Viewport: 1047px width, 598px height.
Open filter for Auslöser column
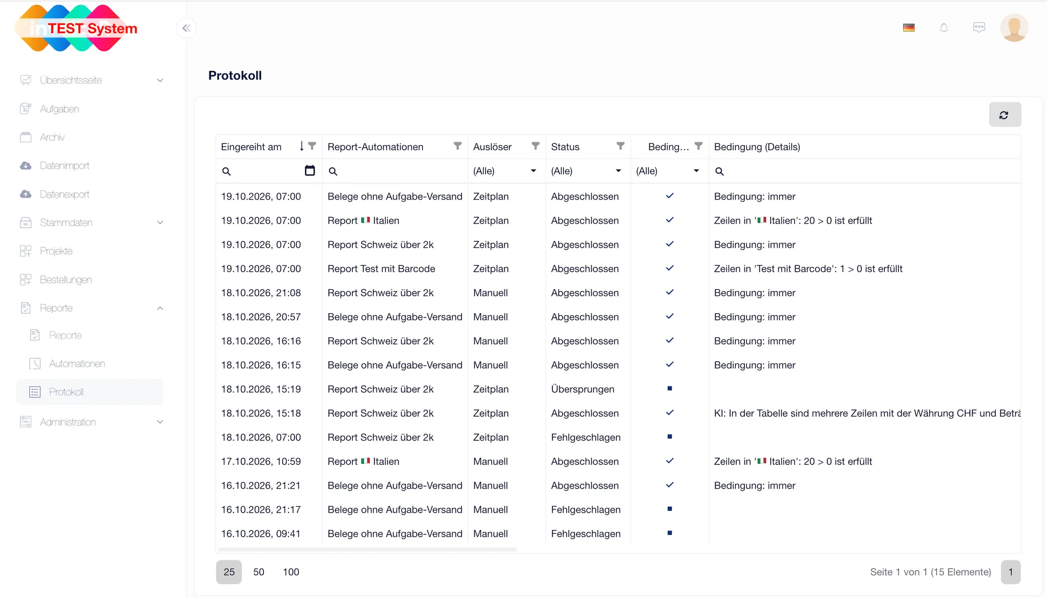(536, 146)
